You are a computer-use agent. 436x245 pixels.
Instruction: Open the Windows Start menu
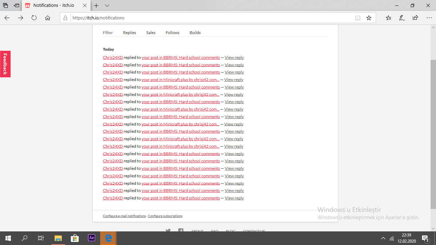(x=8, y=238)
